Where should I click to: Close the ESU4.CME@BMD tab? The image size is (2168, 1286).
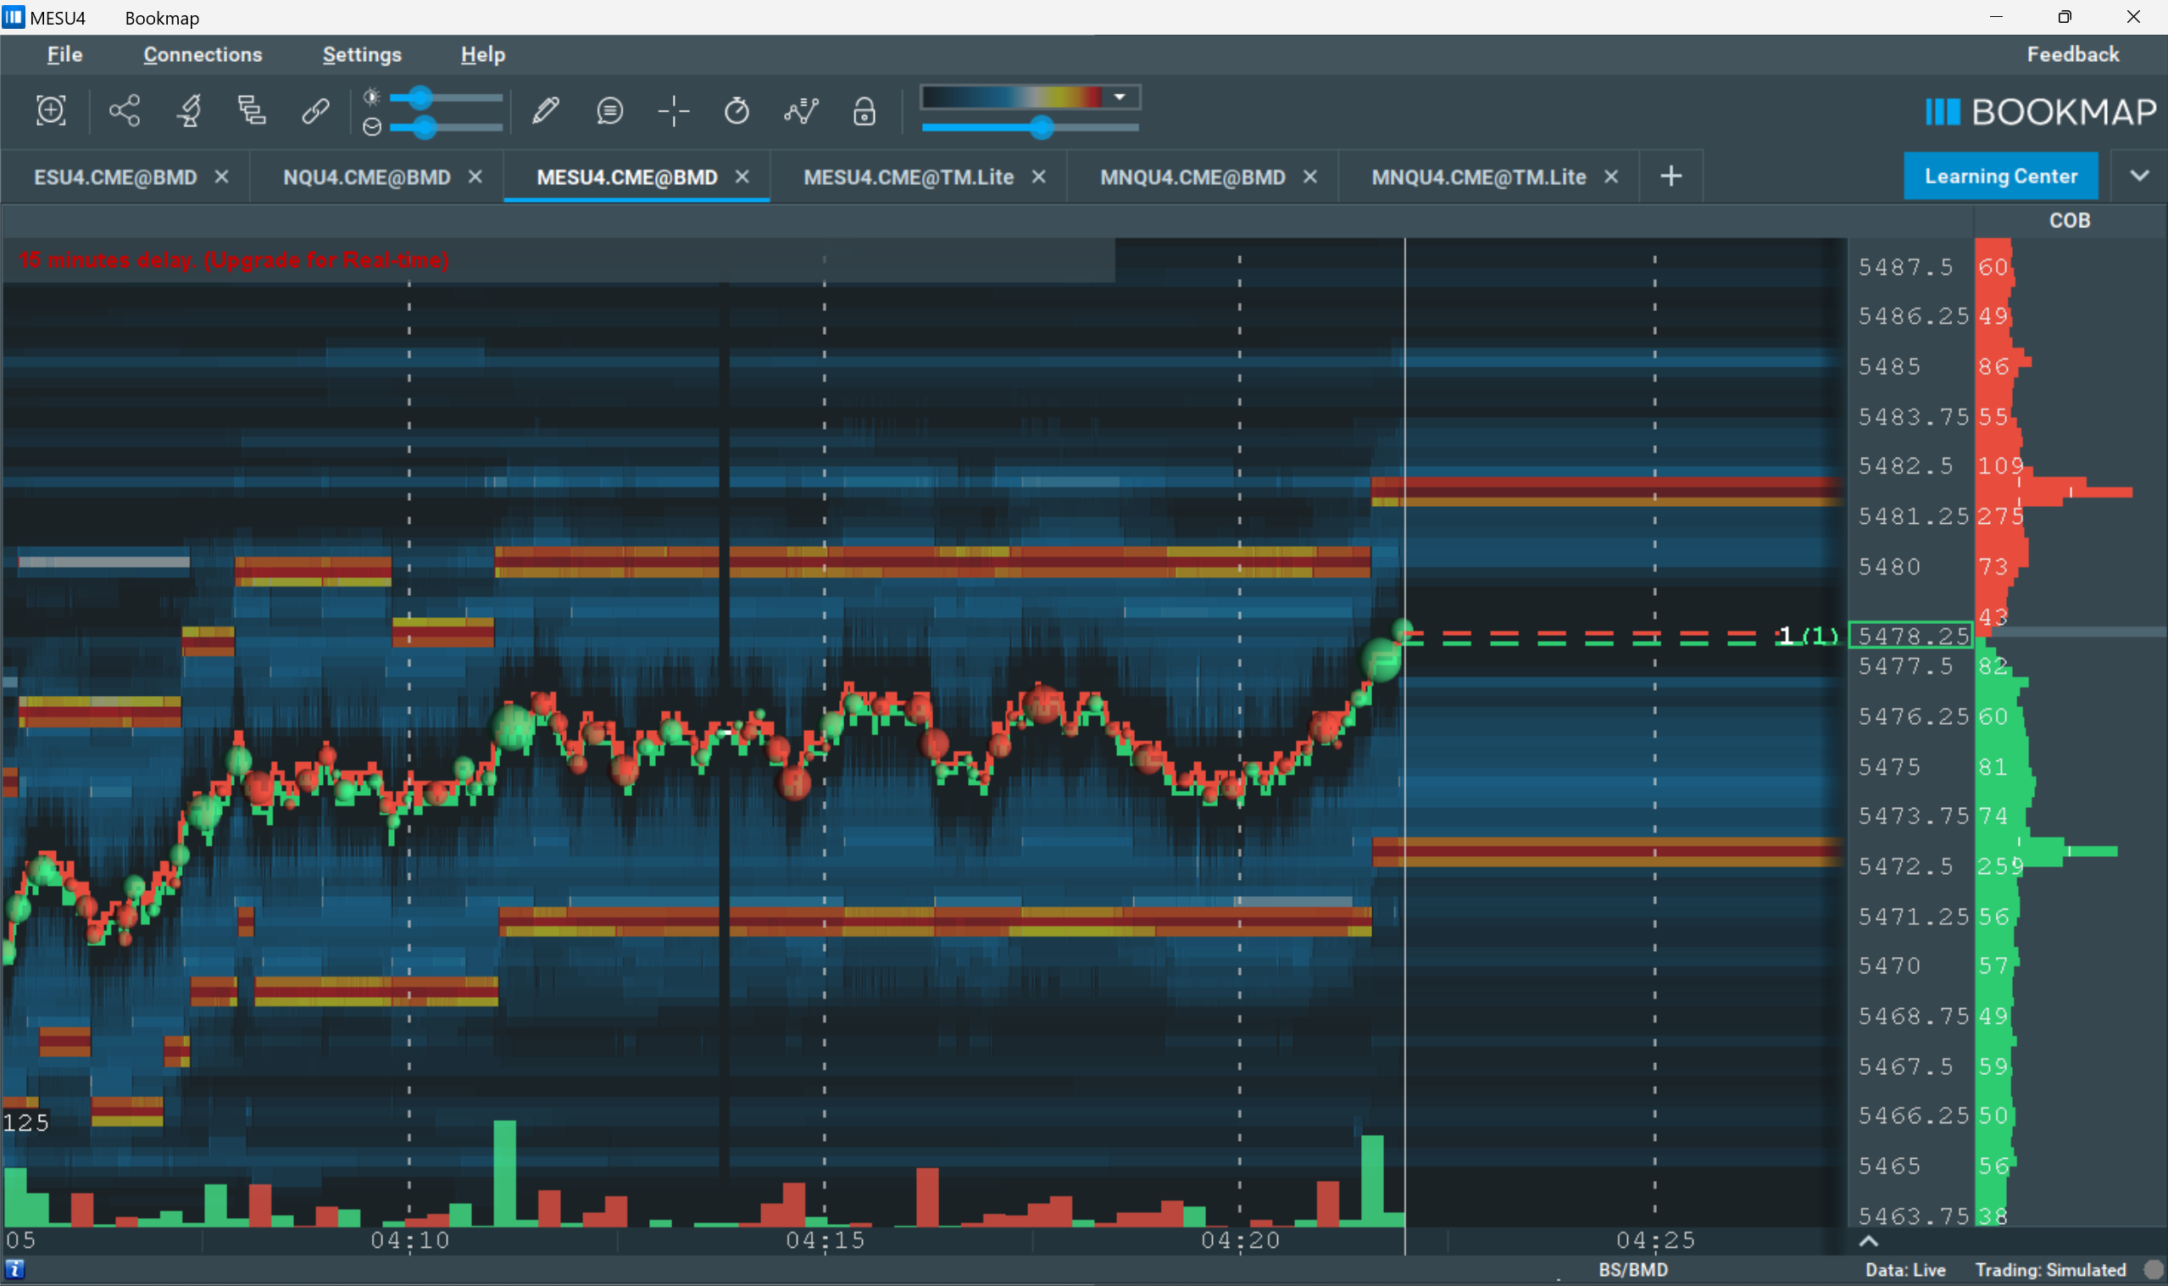(222, 177)
